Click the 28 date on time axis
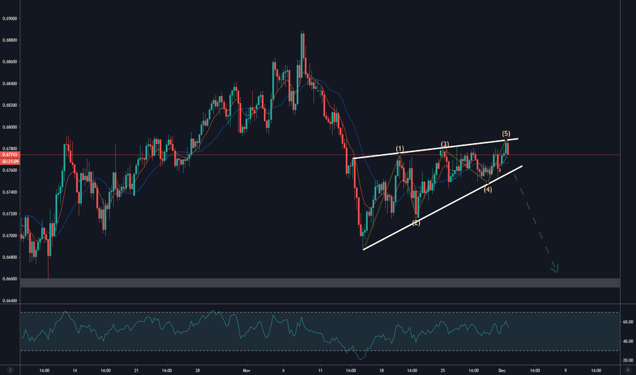 [x=197, y=370]
